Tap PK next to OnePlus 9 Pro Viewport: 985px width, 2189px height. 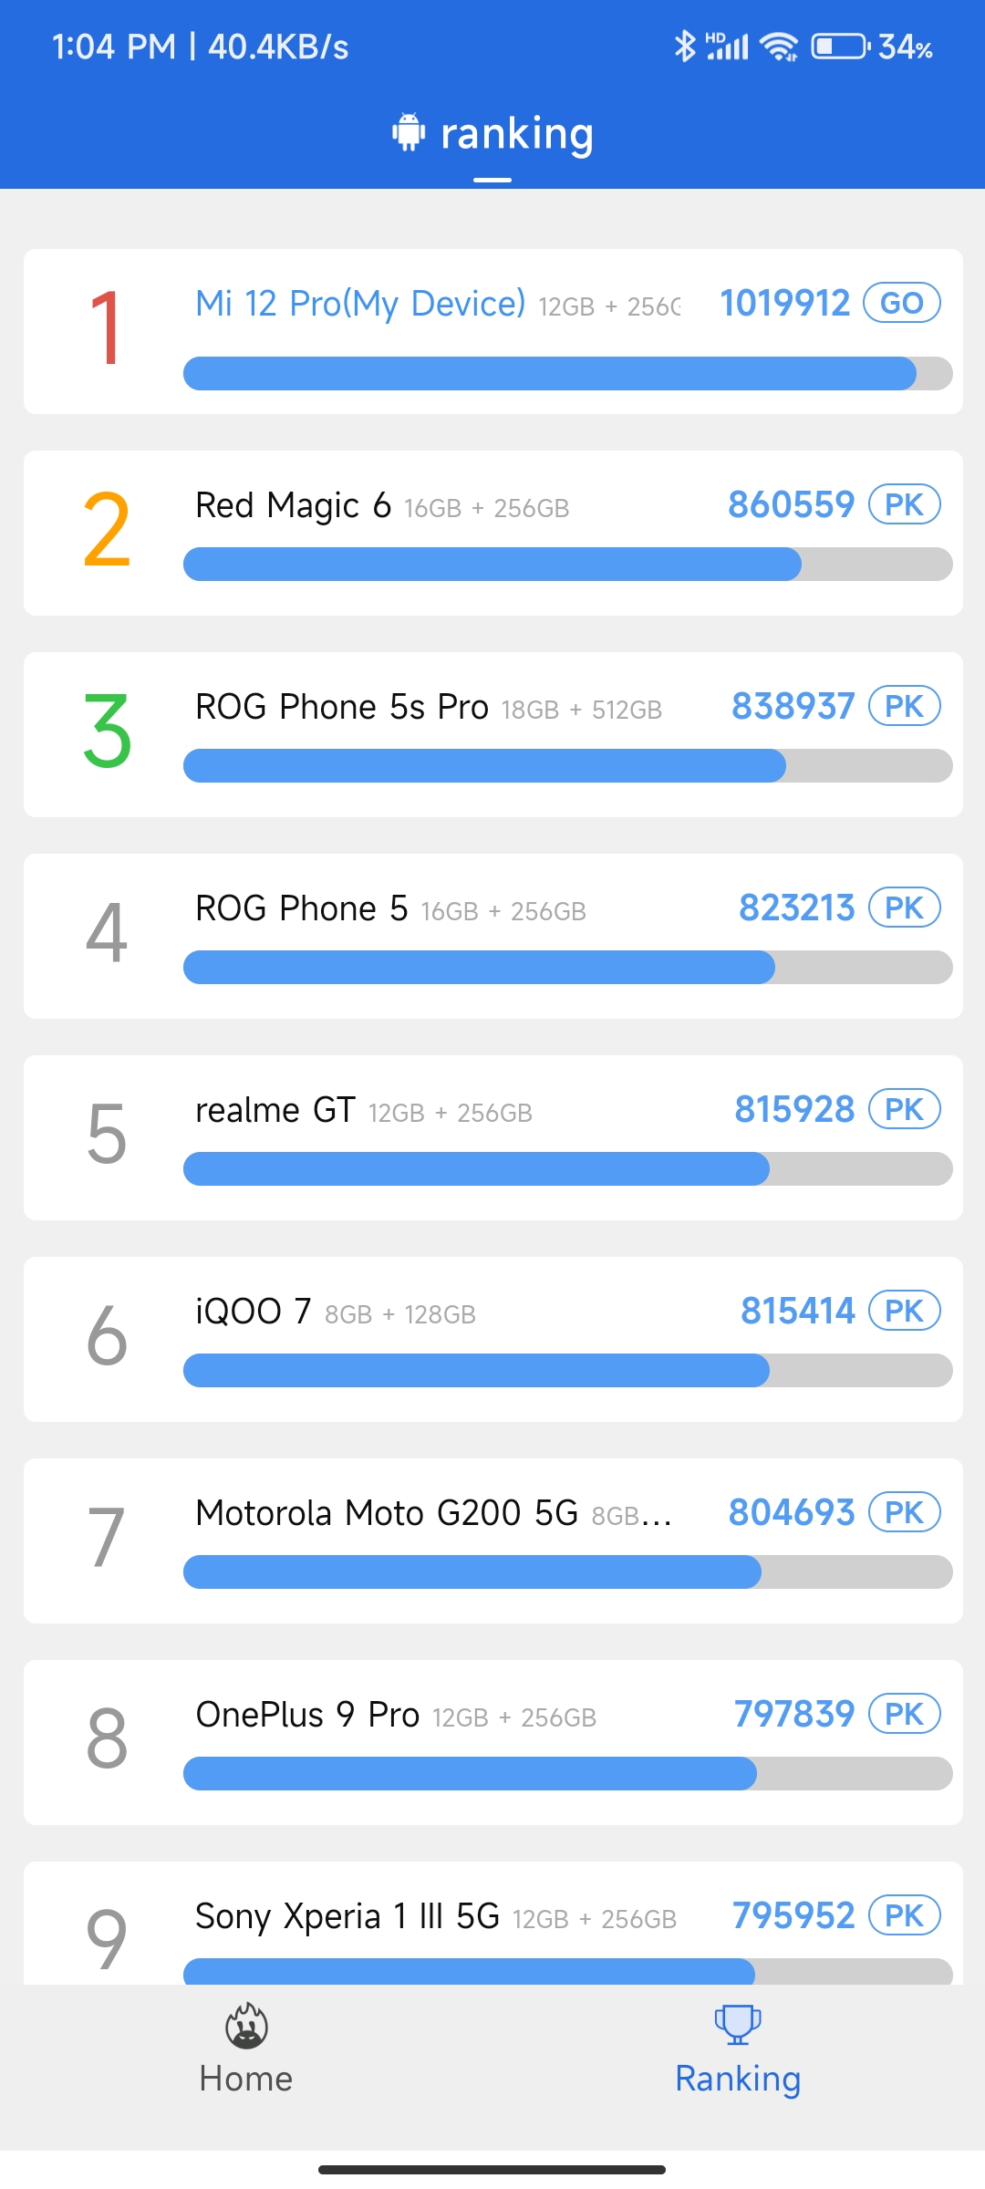point(905,1714)
